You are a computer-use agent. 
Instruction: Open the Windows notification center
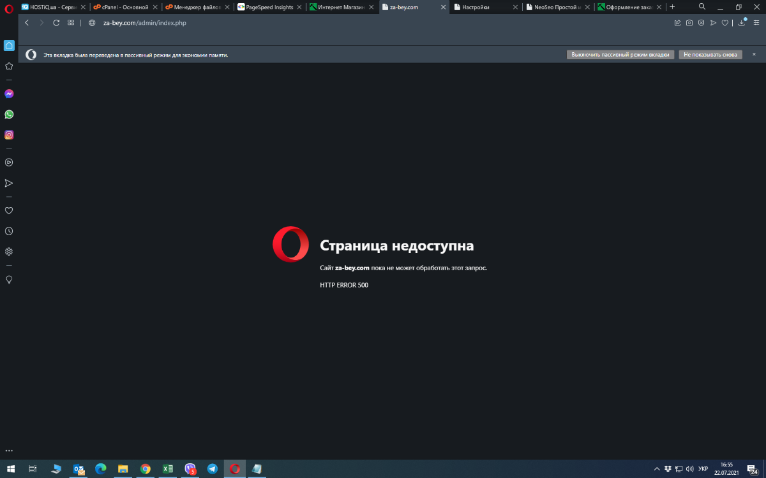[x=754, y=469]
